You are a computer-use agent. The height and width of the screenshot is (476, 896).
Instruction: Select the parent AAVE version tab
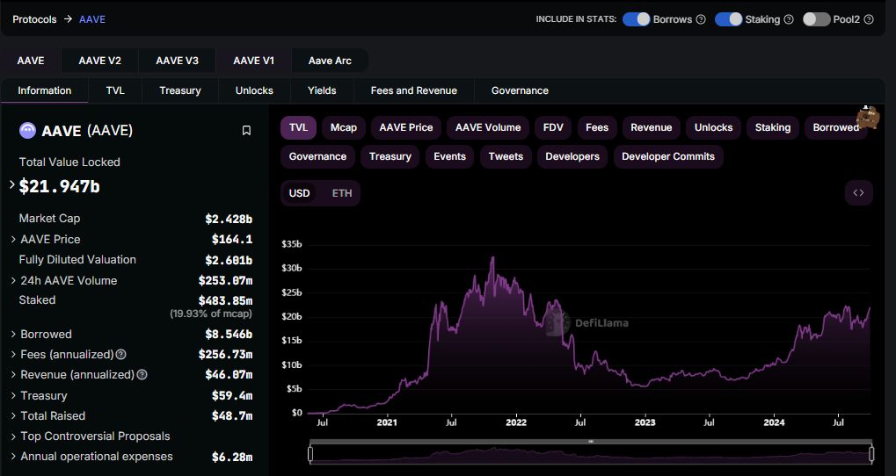click(31, 61)
